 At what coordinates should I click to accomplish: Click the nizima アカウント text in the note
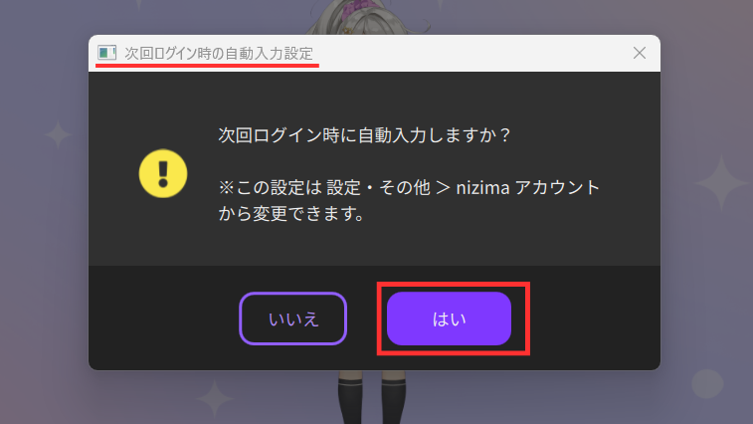point(527,187)
